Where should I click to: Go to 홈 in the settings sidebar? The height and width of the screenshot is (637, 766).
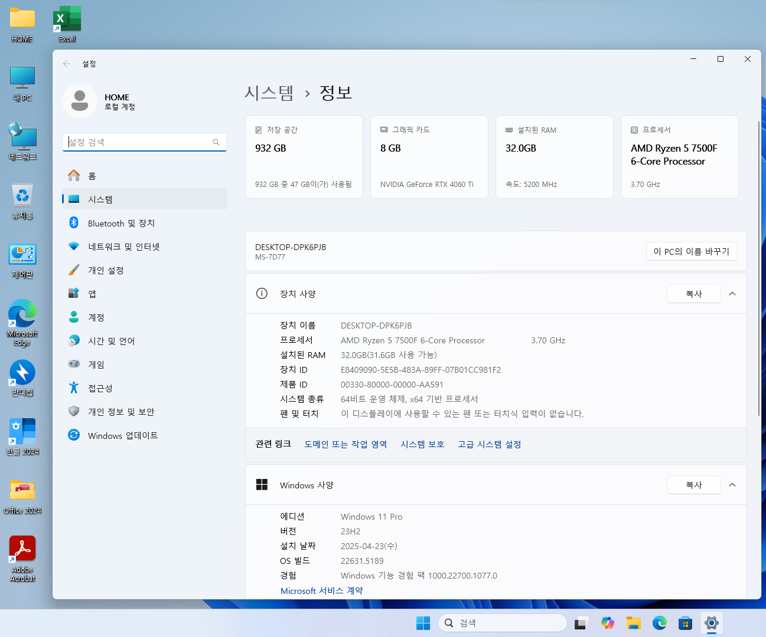[x=145, y=176]
